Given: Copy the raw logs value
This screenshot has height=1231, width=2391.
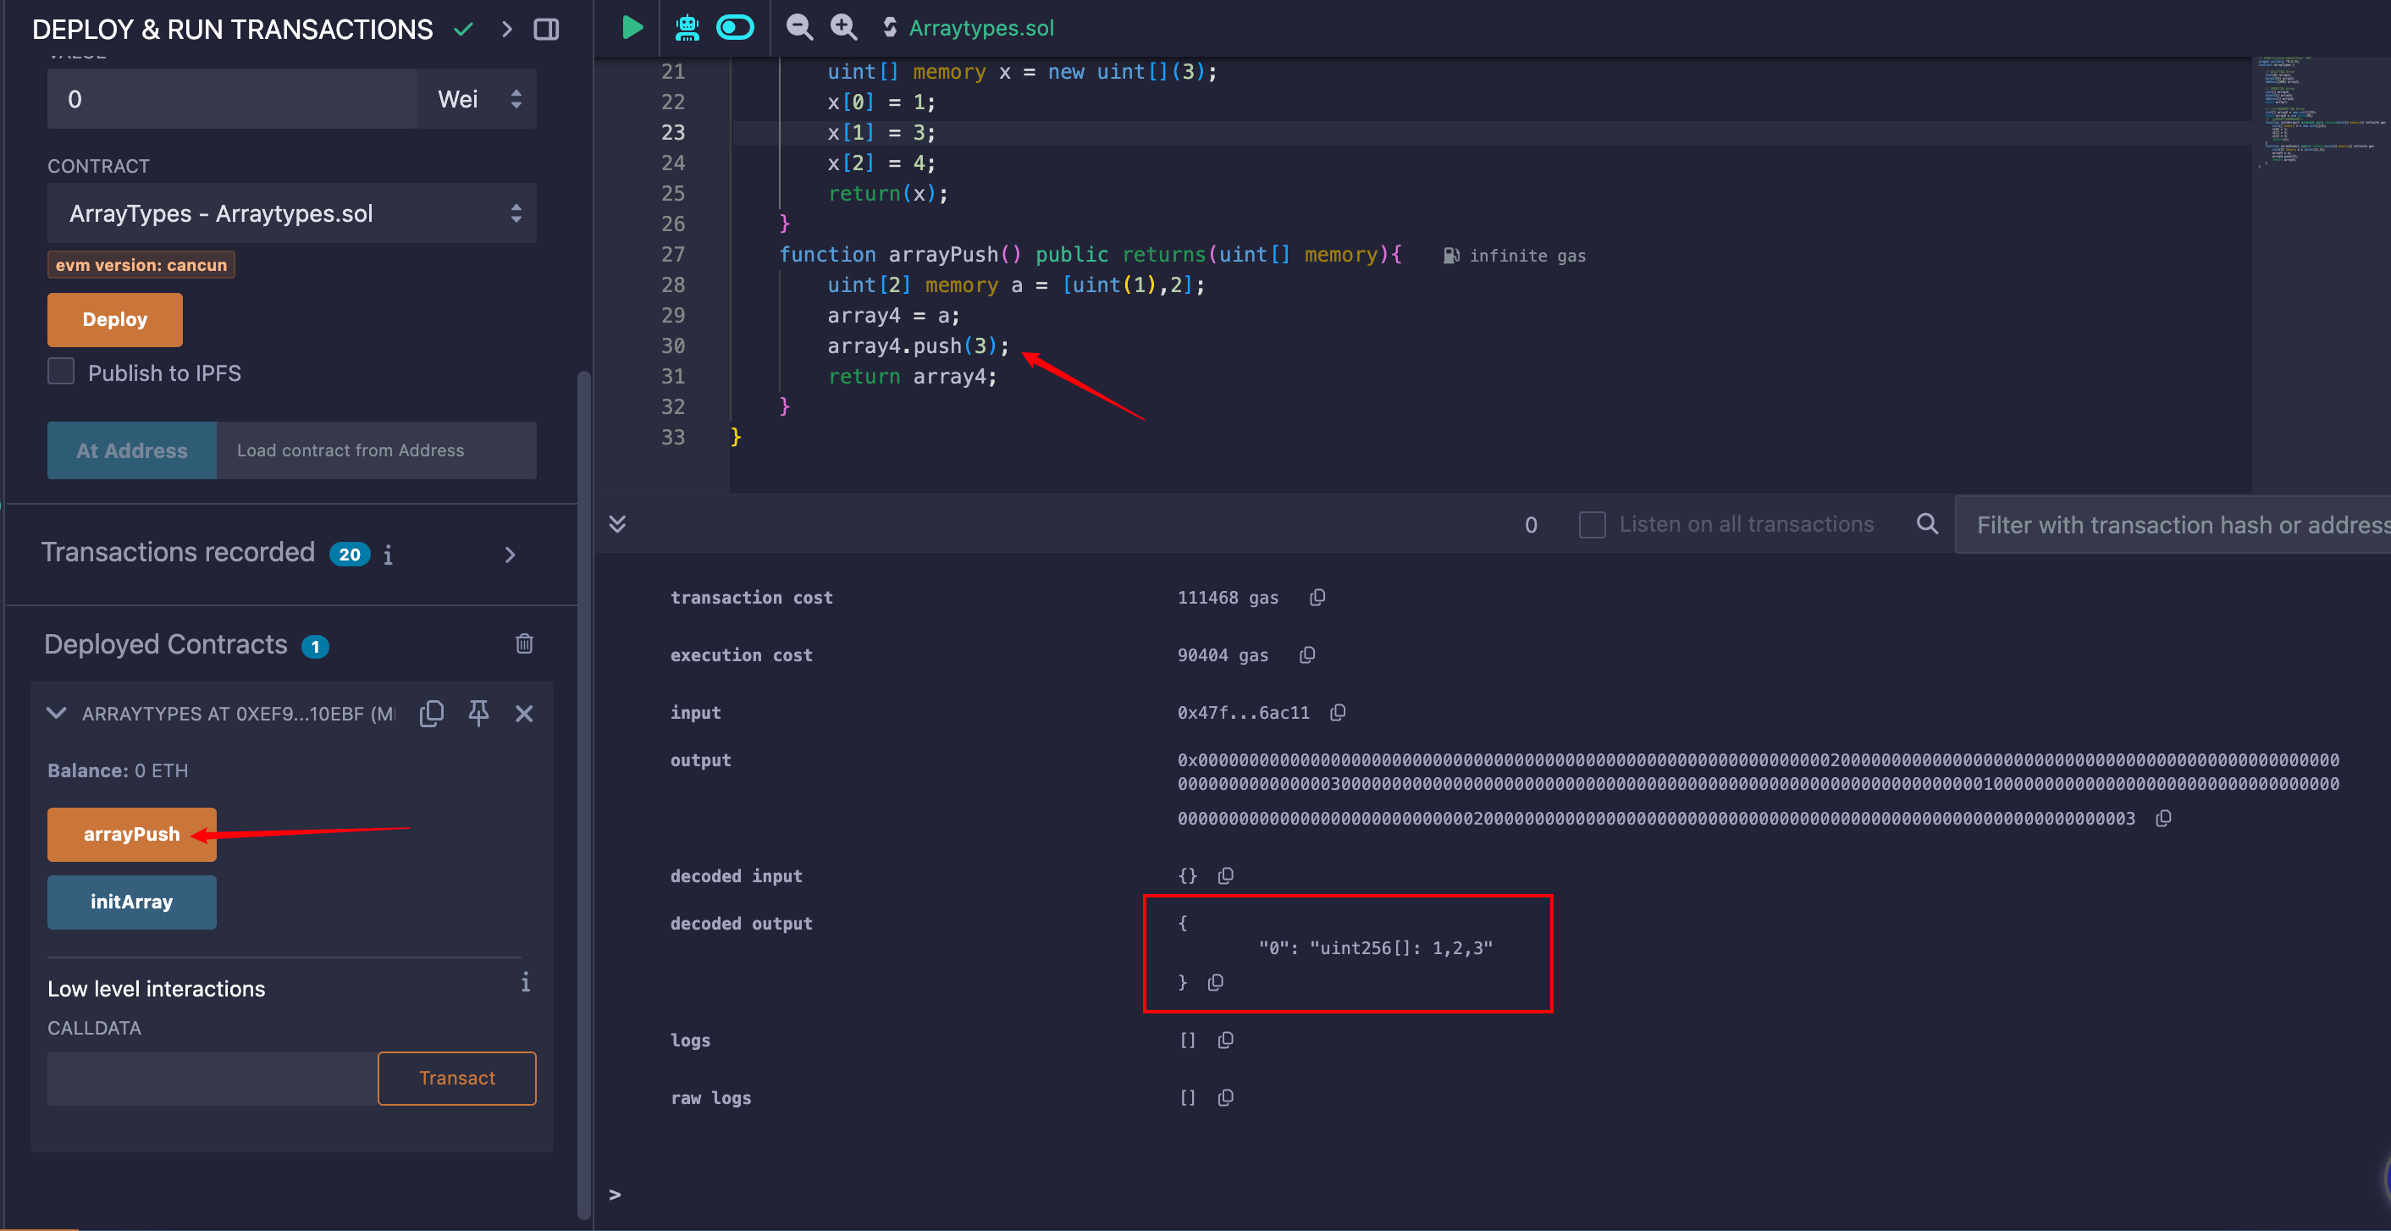Looking at the screenshot, I should 1225,1097.
